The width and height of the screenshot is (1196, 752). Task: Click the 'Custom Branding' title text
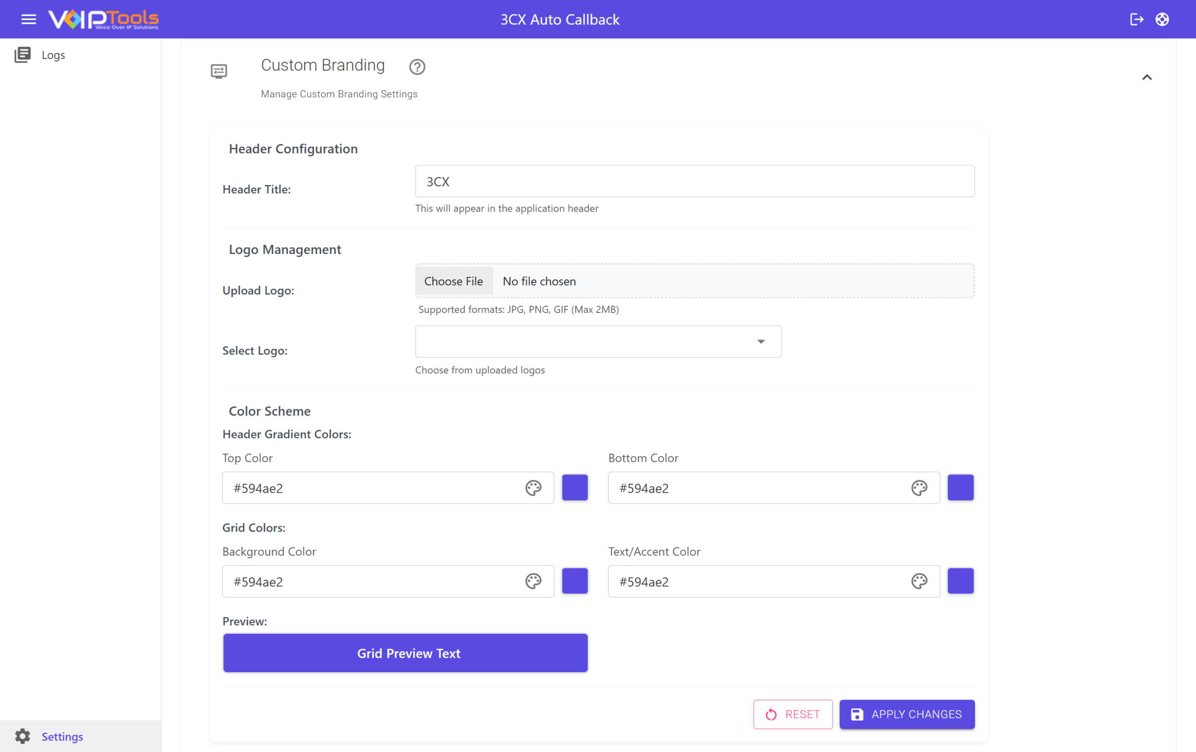(x=323, y=65)
